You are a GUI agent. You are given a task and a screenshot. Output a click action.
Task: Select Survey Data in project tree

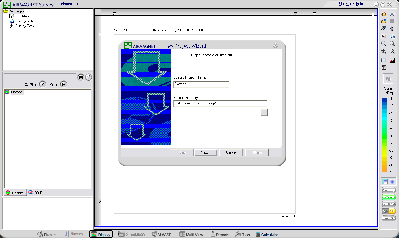[x=25, y=21]
